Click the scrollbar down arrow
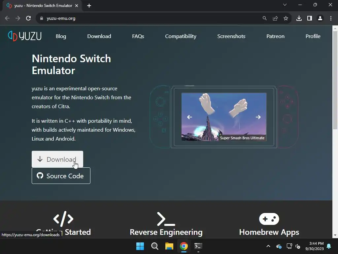 pyautogui.click(x=335, y=235)
